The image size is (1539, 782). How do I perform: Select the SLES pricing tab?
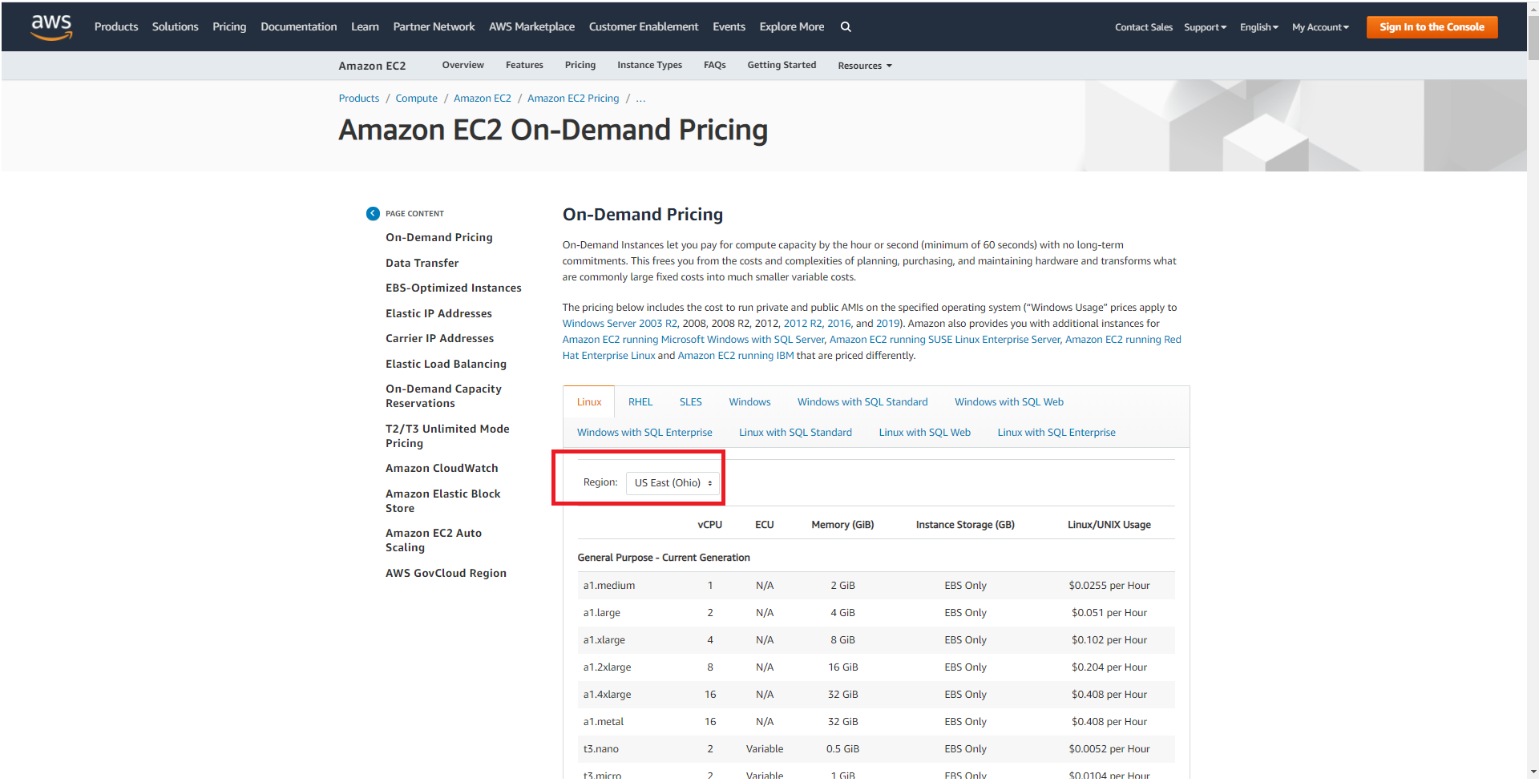(x=691, y=402)
